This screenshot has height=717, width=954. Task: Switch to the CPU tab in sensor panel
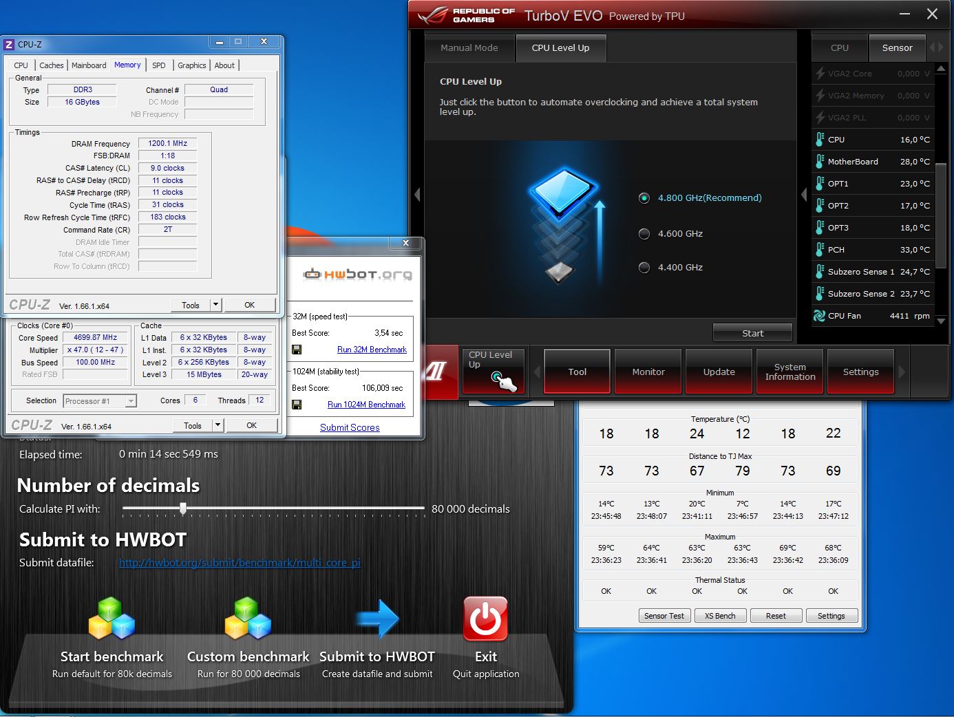pos(840,48)
